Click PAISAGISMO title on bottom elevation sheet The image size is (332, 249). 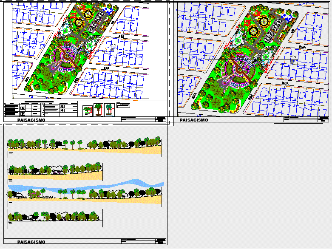pos(31,242)
